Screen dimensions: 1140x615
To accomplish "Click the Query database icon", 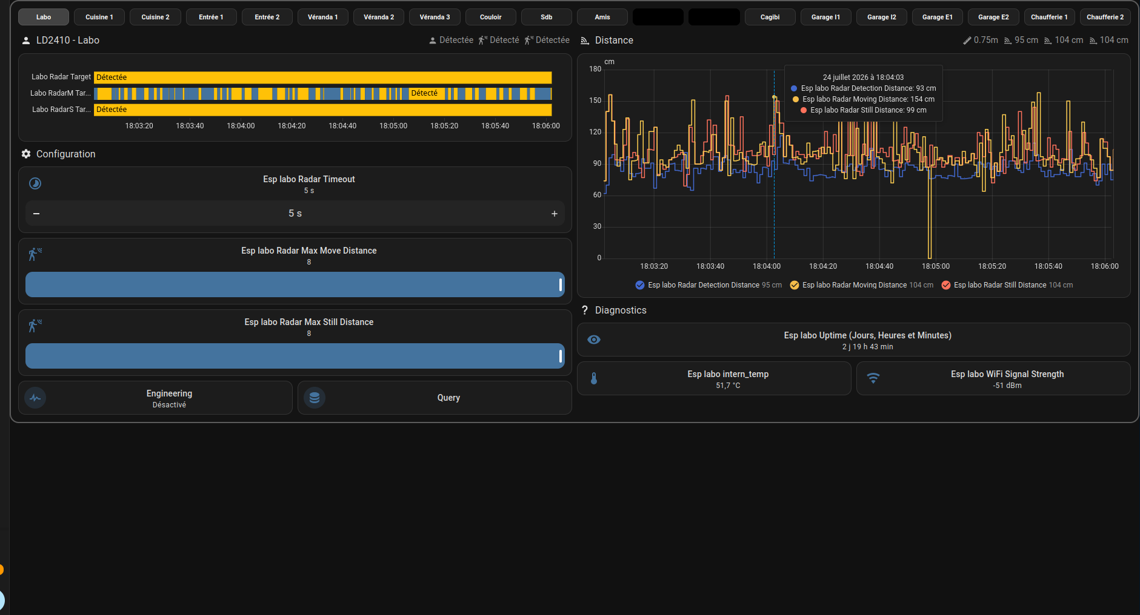I will [x=315, y=398].
